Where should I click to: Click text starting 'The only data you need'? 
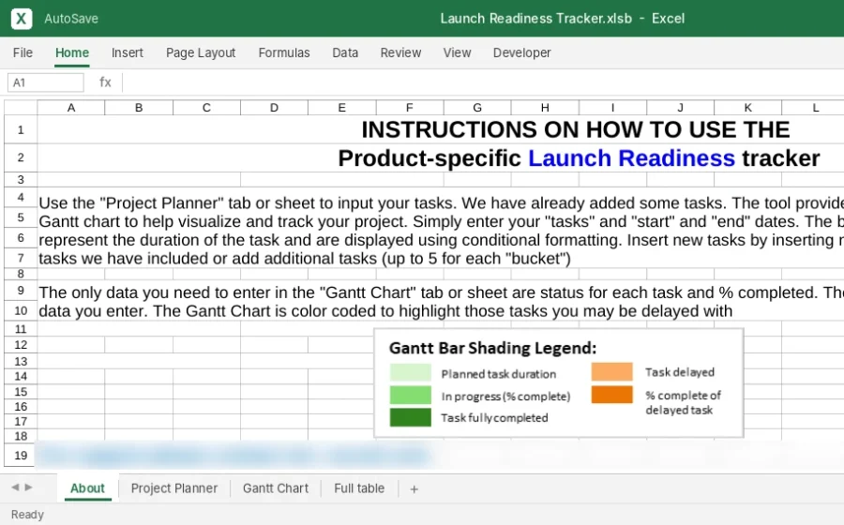(x=441, y=302)
